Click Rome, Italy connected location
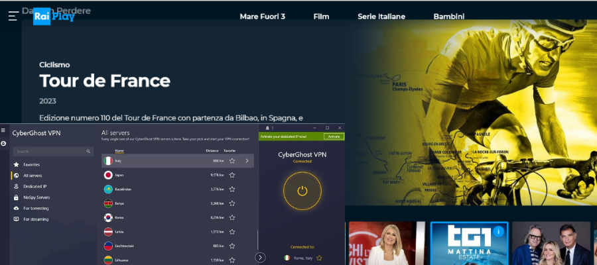The height and width of the screenshot is (265, 597). pos(303,258)
